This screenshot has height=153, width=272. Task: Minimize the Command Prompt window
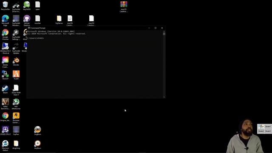[149, 28]
